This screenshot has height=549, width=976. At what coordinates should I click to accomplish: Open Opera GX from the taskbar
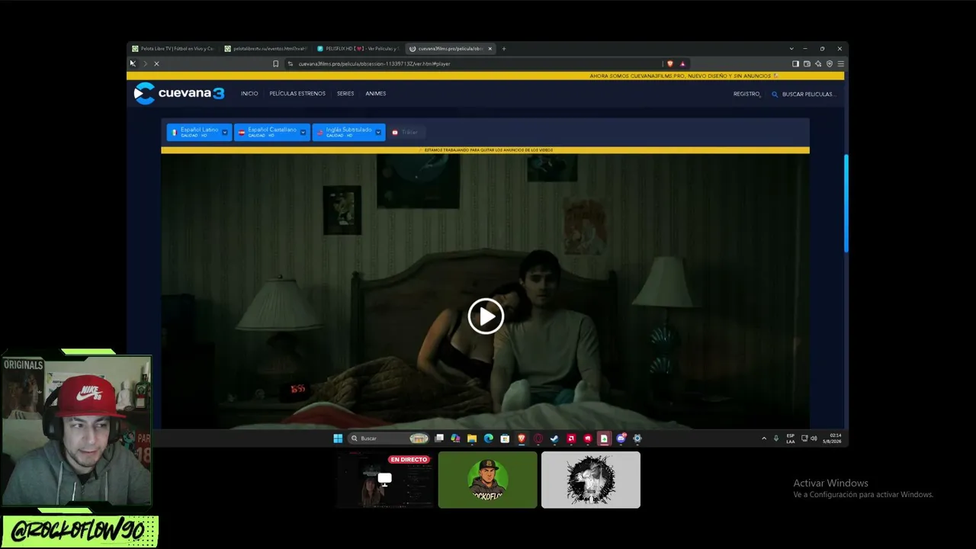click(x=538, y=438)
